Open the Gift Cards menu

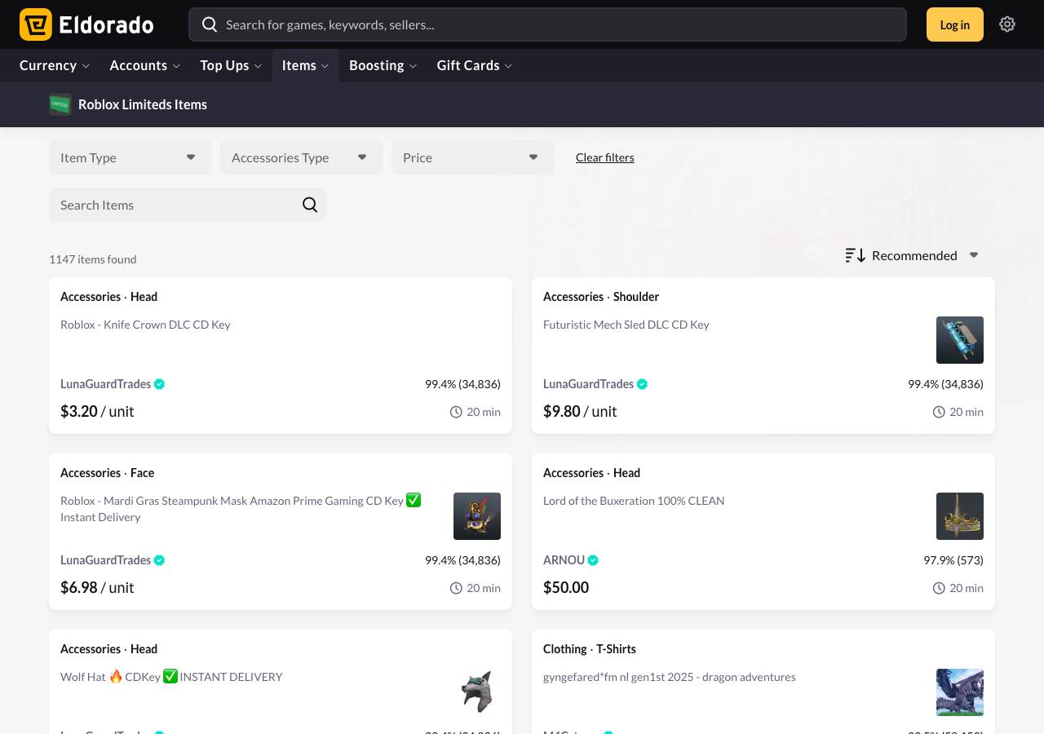(475, 65)
